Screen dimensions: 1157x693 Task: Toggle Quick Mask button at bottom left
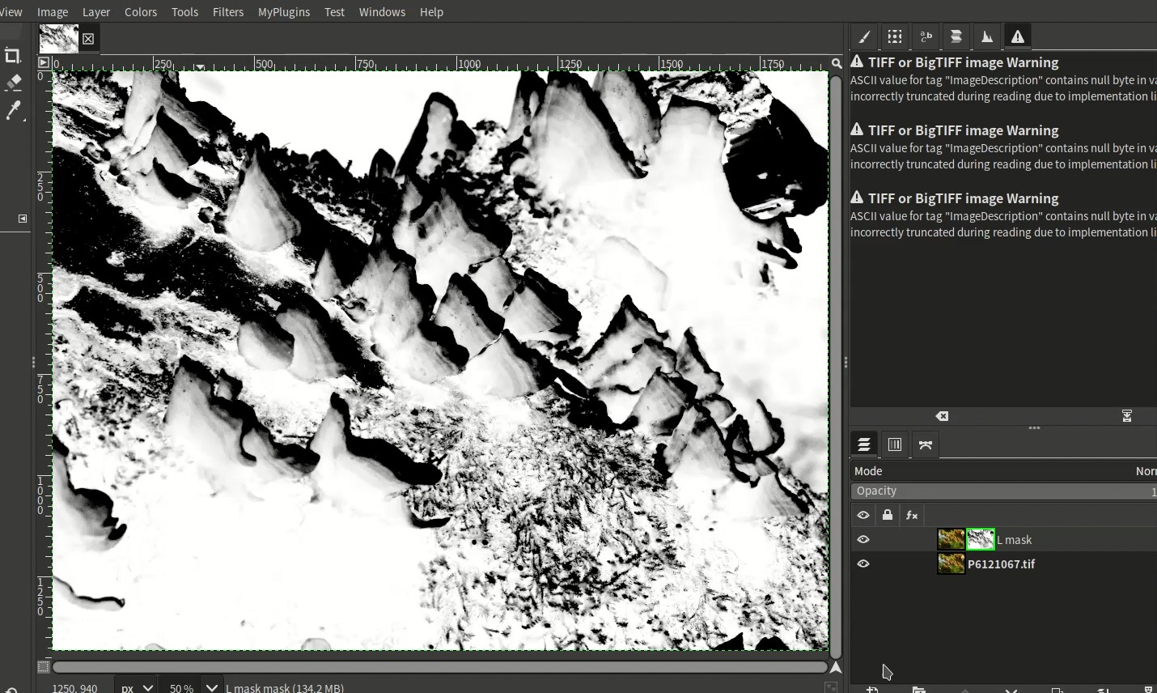44,667
